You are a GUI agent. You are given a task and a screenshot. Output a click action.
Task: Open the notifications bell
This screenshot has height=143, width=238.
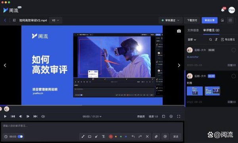[223, 10]
